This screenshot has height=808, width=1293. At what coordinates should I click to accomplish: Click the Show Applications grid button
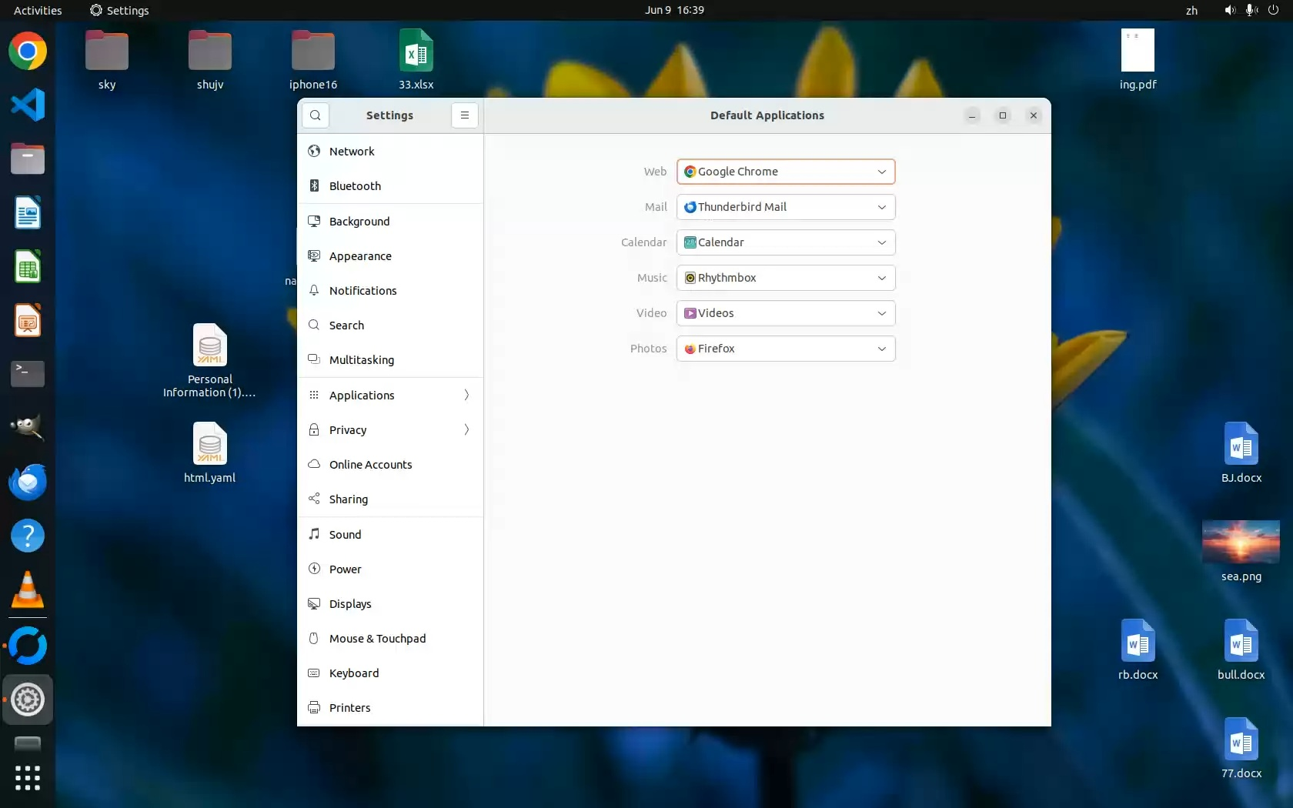[x=28, y=778]
